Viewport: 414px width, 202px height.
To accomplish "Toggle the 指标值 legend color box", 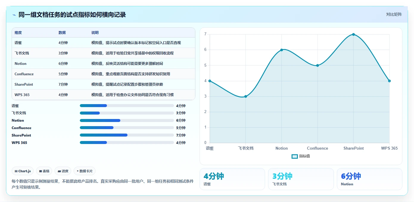I will [295, 156].
